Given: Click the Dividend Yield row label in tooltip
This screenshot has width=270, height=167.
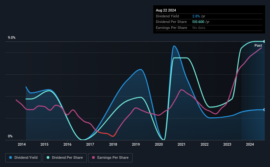Looking at the screenshot, I should 167,16.
